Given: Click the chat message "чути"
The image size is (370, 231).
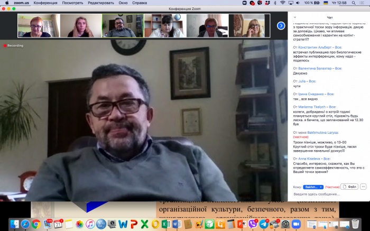Looking at the screenshot, I should click(x=297, y=86).
